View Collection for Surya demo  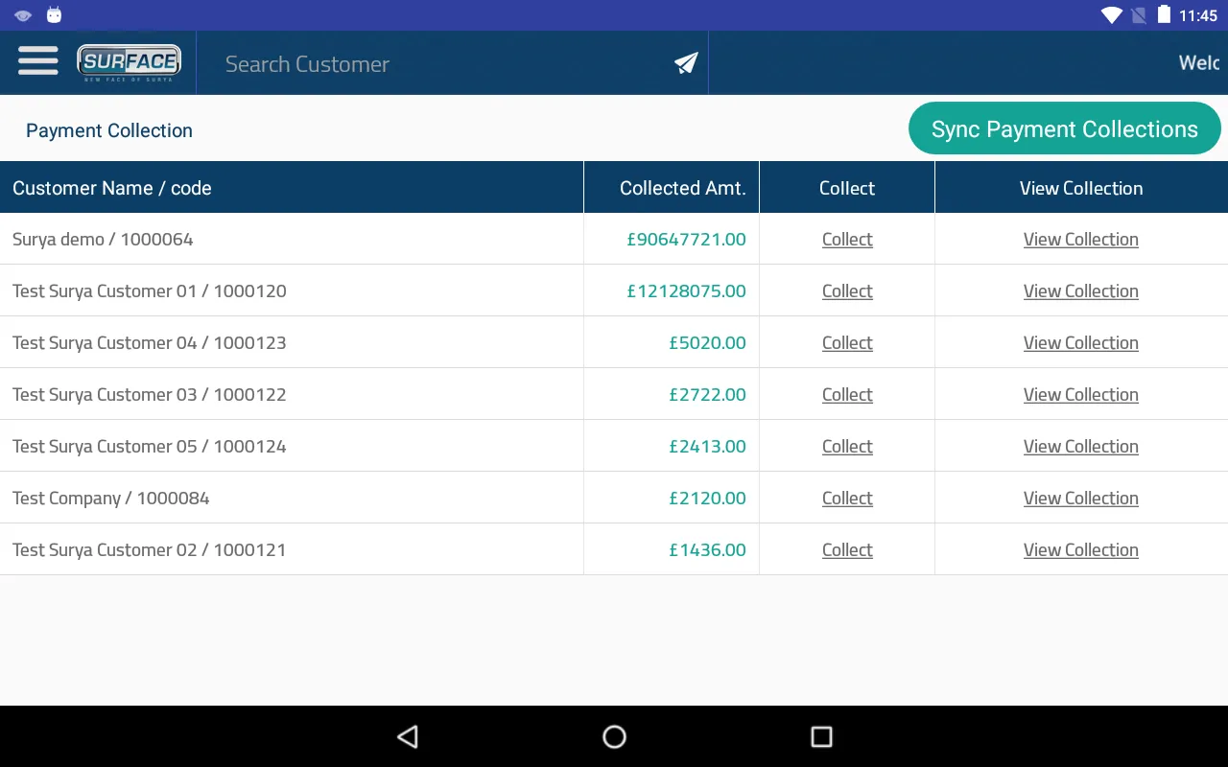coord(1081,239)
